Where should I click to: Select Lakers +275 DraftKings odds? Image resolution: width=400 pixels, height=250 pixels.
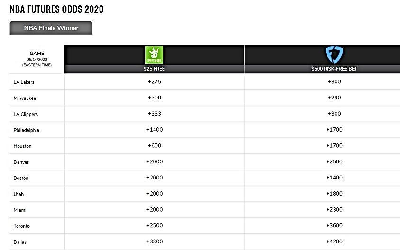click(x=155, y=81)
